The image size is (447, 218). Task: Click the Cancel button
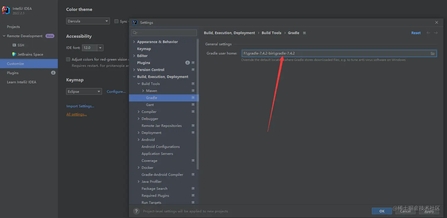[405, 211]
